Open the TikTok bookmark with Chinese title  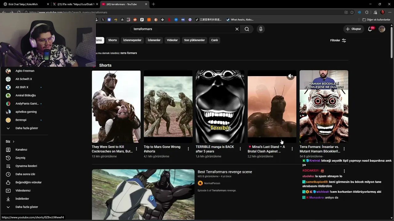[209, 20]
